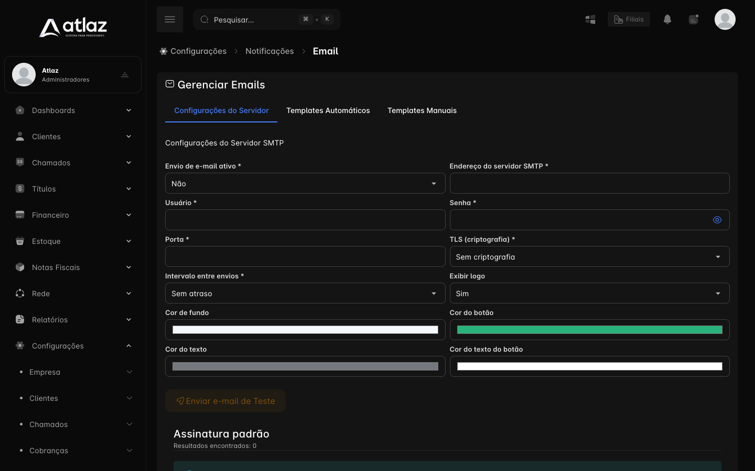Click the Atlaz logo

click(x=73, y=28)
